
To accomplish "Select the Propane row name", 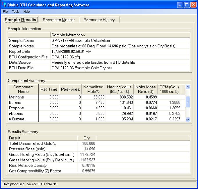I will coord(16,108).
